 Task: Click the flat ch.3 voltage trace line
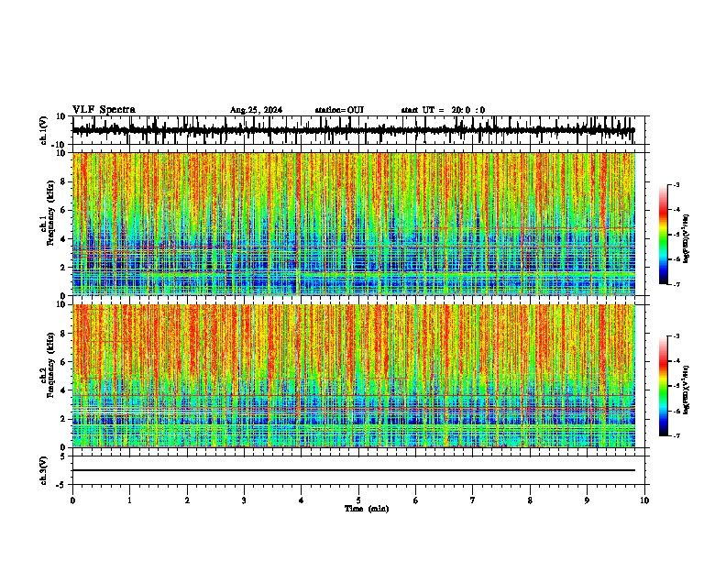click(x=354, y=470)
